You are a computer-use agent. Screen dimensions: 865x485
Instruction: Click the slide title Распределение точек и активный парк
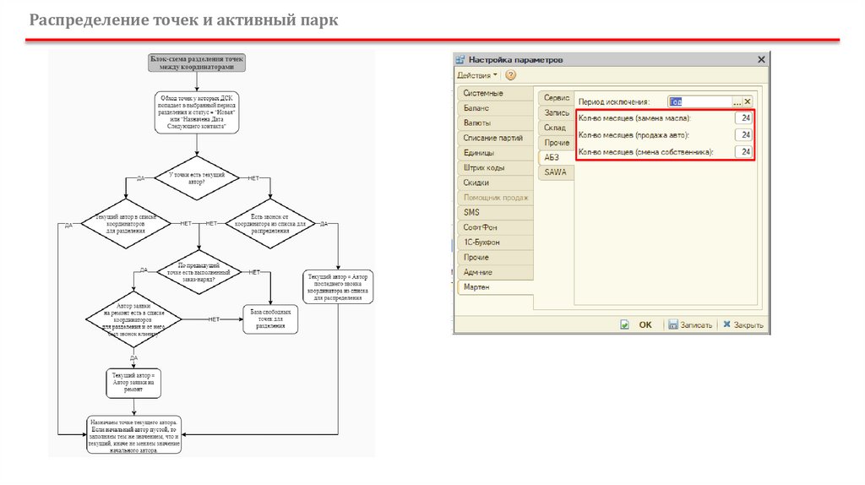click(x=183, y=20)
